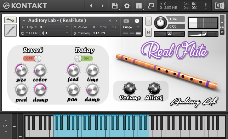
Task: Mute the instrument with the M button
Action: point(148,32)
